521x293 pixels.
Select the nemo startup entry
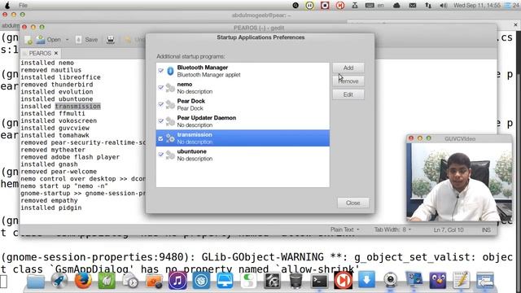click(243, 88)
